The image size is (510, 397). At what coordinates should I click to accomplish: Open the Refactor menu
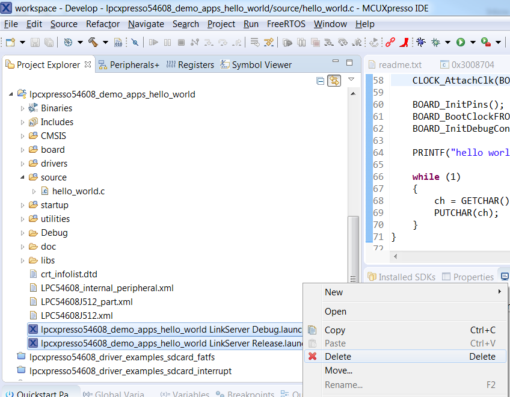pyautogui.click(x=103, y=24)
